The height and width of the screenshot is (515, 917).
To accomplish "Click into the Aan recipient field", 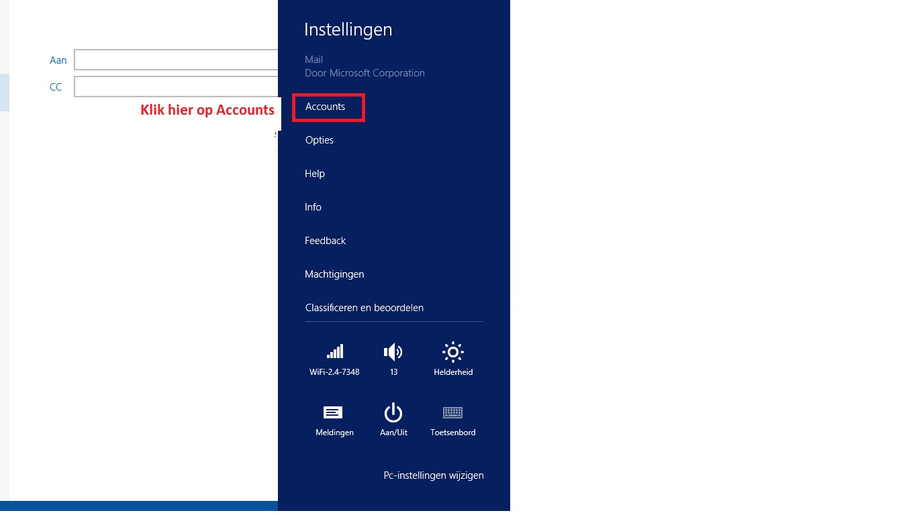I will coord(176,60).
